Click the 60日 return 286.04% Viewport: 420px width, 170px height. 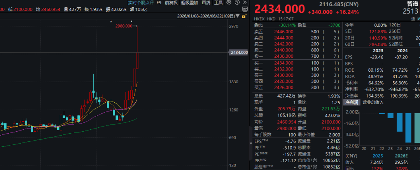pos(378,44)
